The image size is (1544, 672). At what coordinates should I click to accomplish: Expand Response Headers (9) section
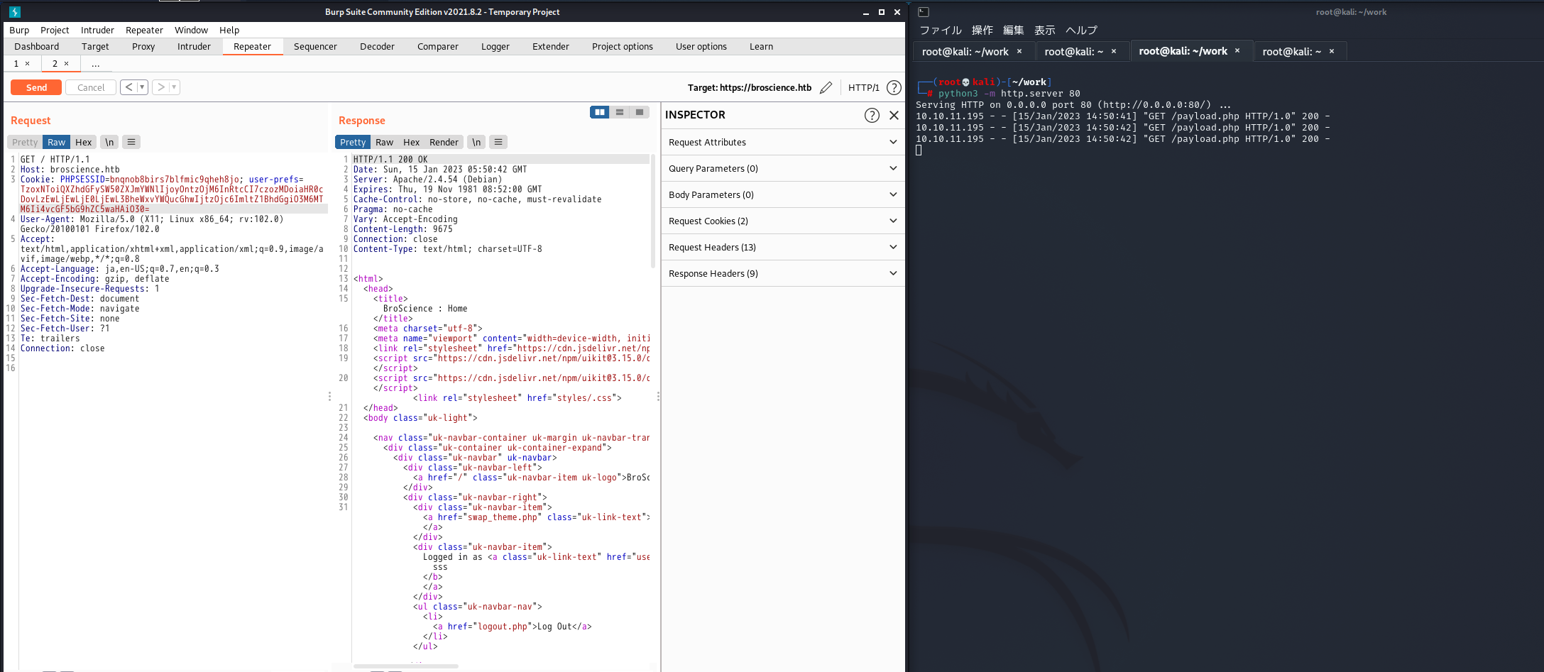(x=783, y=273)
